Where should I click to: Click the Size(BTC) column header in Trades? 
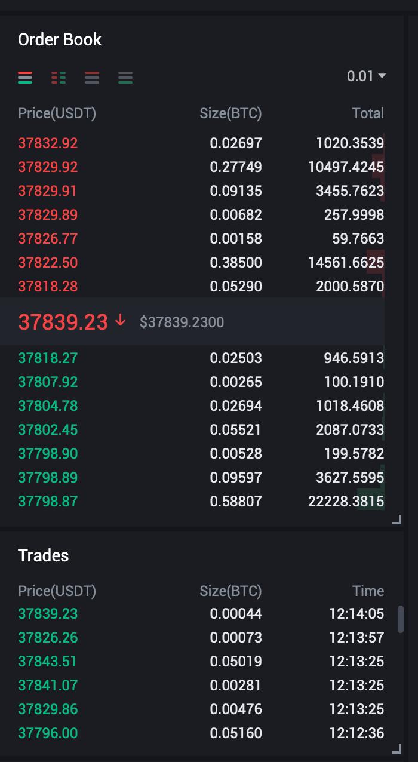pyautogui.click(x=231, y=591)
